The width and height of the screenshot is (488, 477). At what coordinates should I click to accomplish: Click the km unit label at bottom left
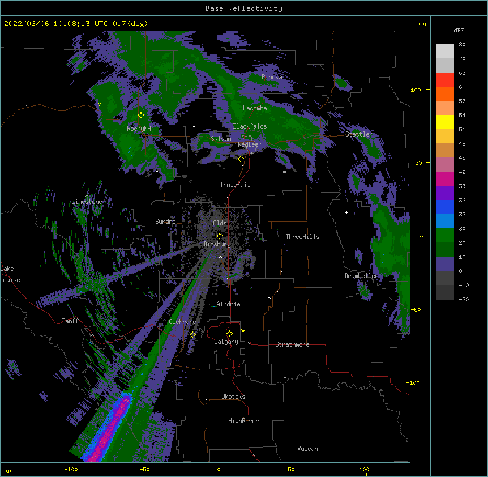(x=8, y=471)
